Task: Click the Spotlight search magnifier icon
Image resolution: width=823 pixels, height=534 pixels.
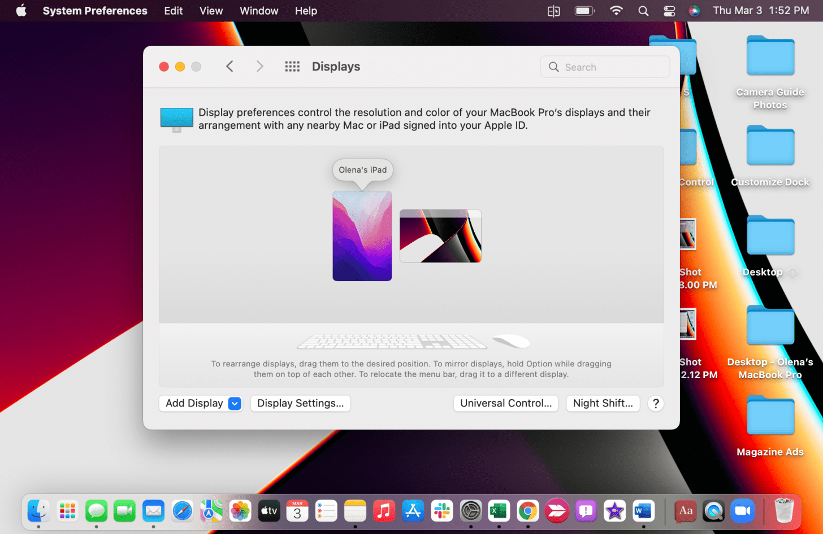Action: pos(643,11)
